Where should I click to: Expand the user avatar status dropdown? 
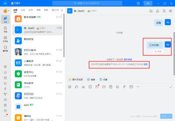point(8,11)
